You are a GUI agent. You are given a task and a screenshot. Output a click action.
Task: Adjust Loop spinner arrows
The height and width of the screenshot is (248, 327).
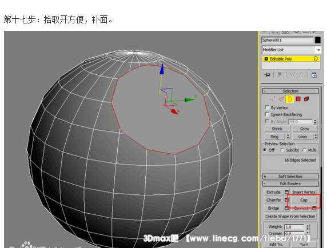[316, 137]
